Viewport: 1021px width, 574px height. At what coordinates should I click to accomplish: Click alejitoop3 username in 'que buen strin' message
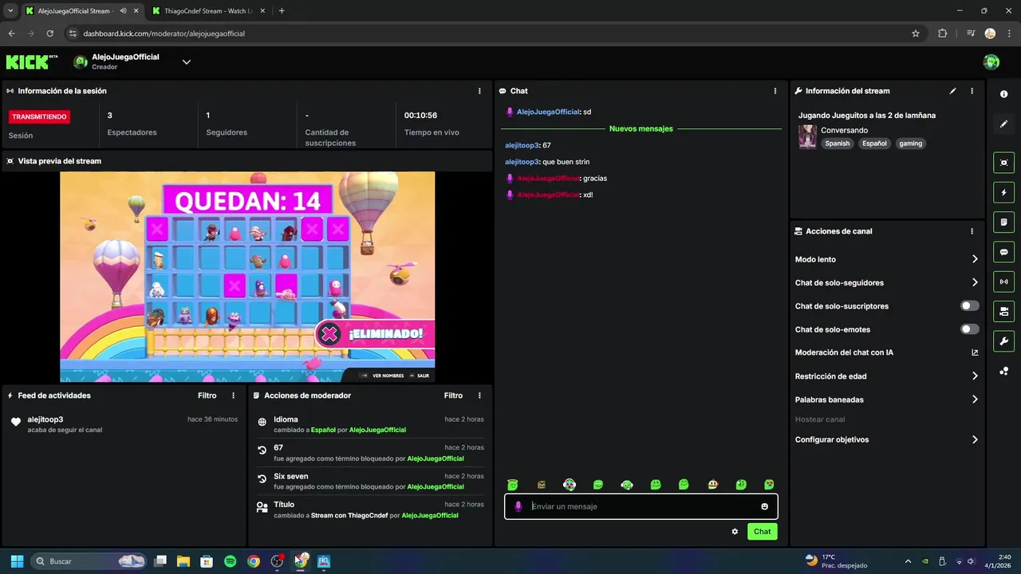pyautogui.click(x=522, y=162)
